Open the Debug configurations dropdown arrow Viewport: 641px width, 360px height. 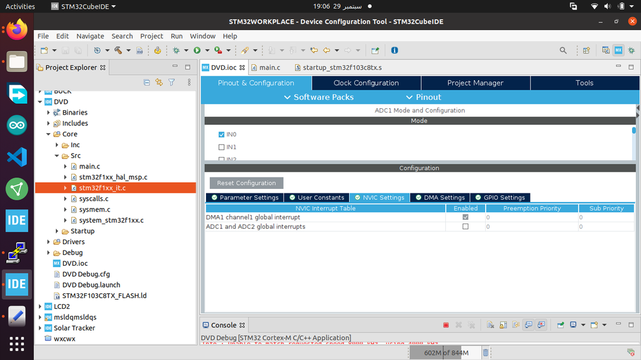186,50
